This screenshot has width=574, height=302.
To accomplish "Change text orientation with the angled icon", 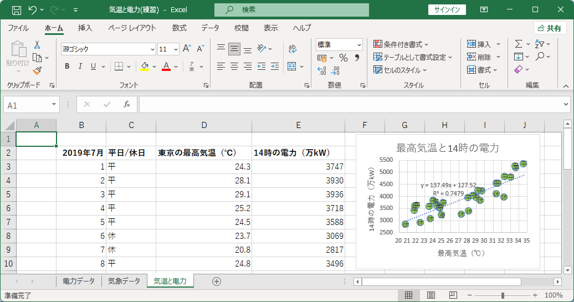I will click(262, 48).
